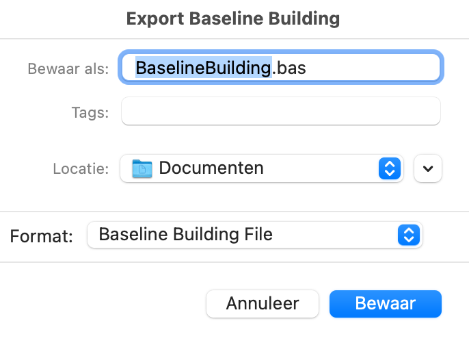Focus the Tags input field
The image size is (469, 345).
[281, 111]
